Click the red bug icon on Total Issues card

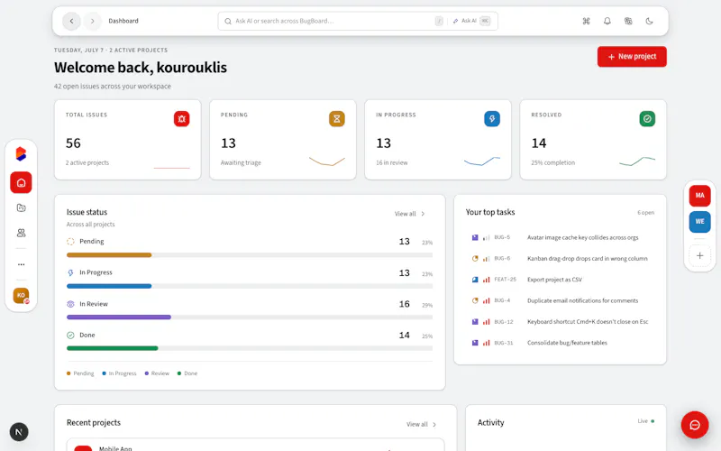point(182,119)
